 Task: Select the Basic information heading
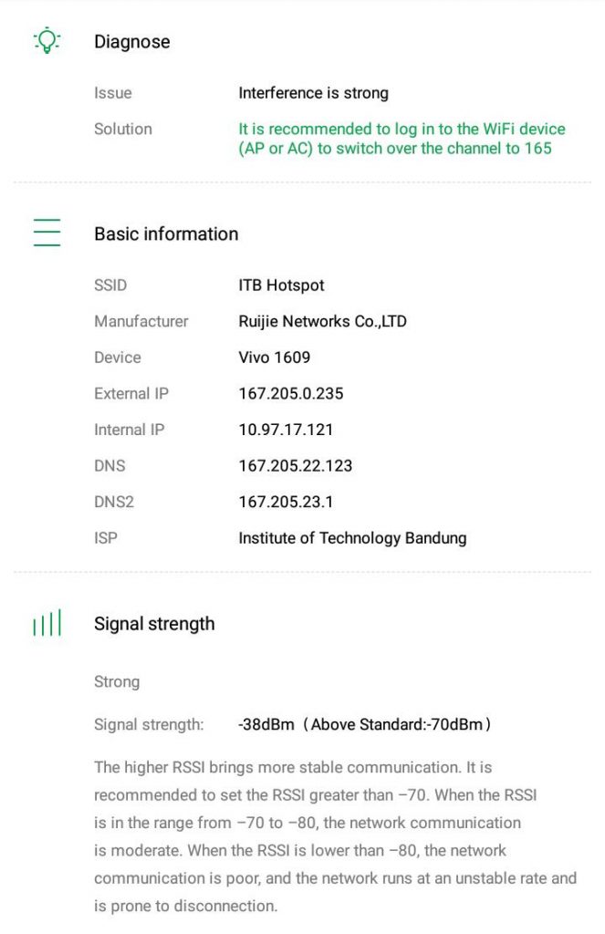(x=166, y=234)
